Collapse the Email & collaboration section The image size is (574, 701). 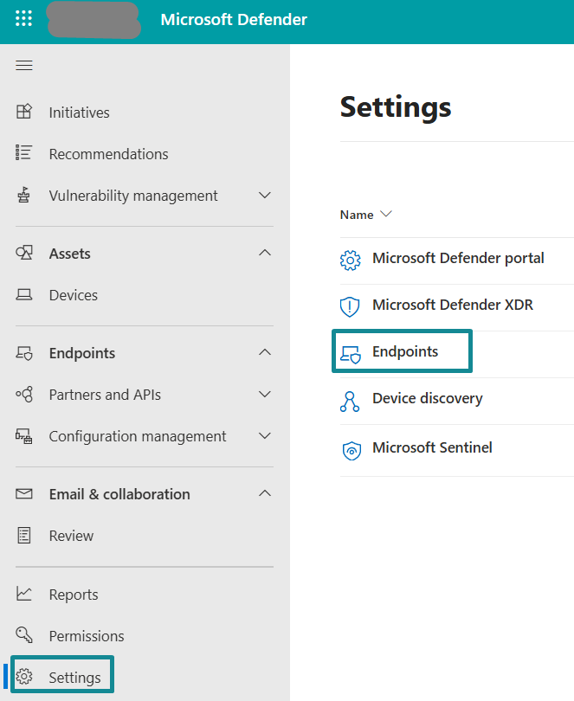265,494
